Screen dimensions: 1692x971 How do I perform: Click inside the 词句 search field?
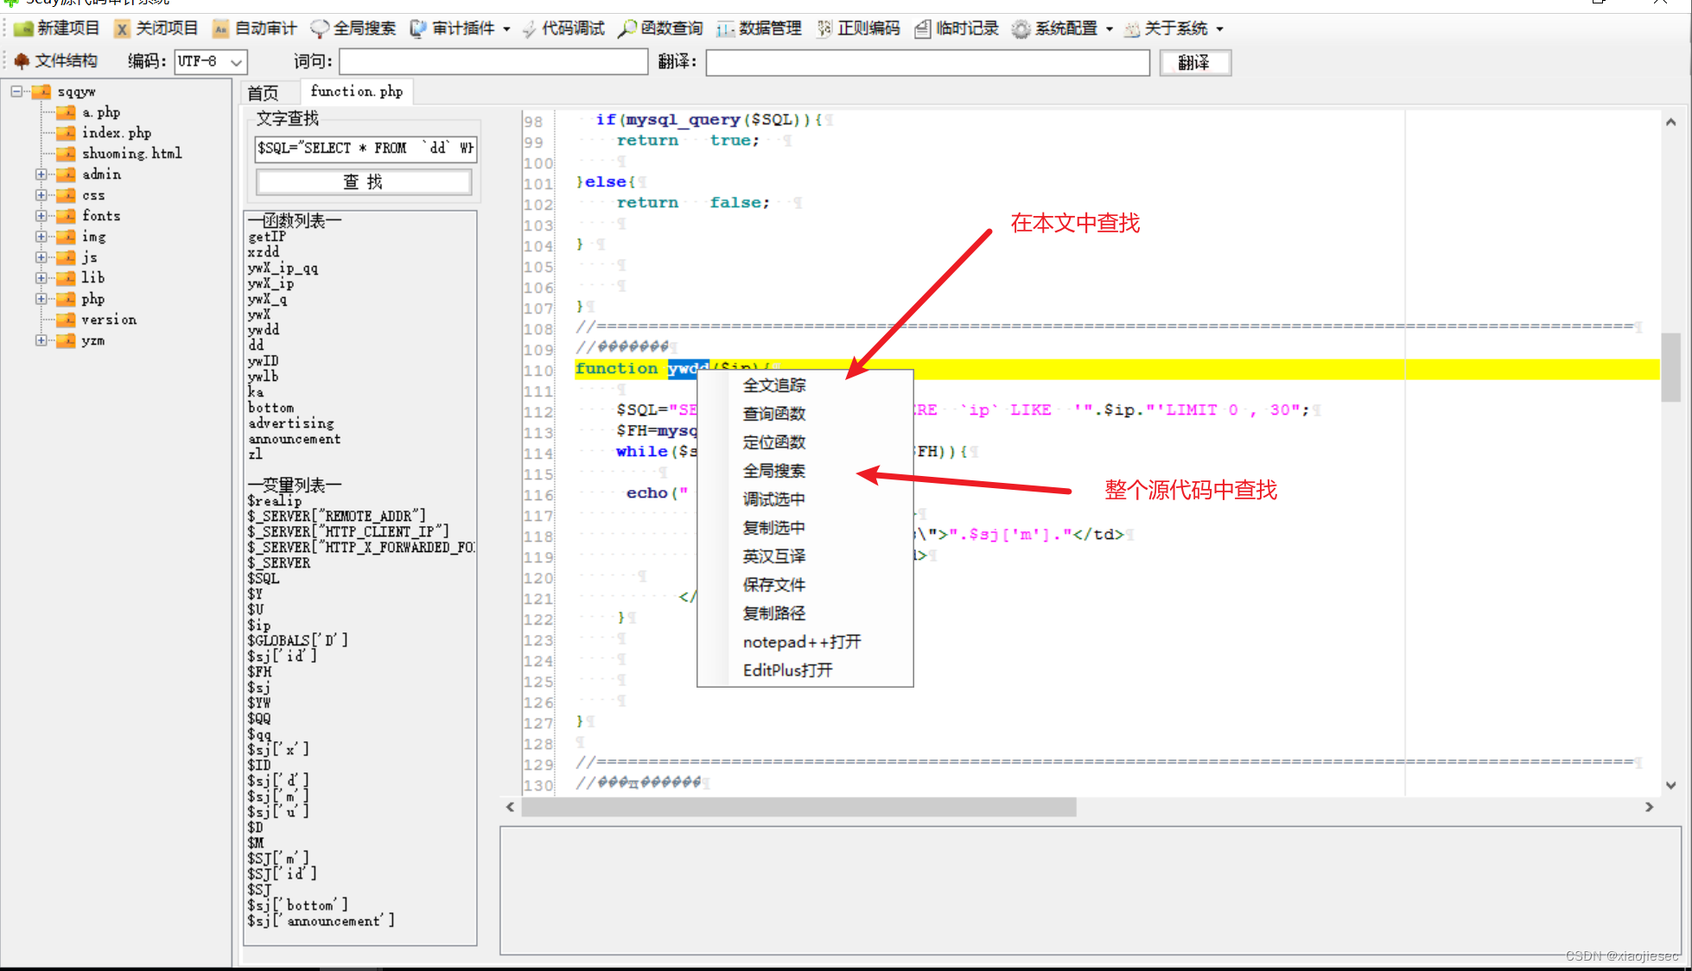[x=493, y=61]
